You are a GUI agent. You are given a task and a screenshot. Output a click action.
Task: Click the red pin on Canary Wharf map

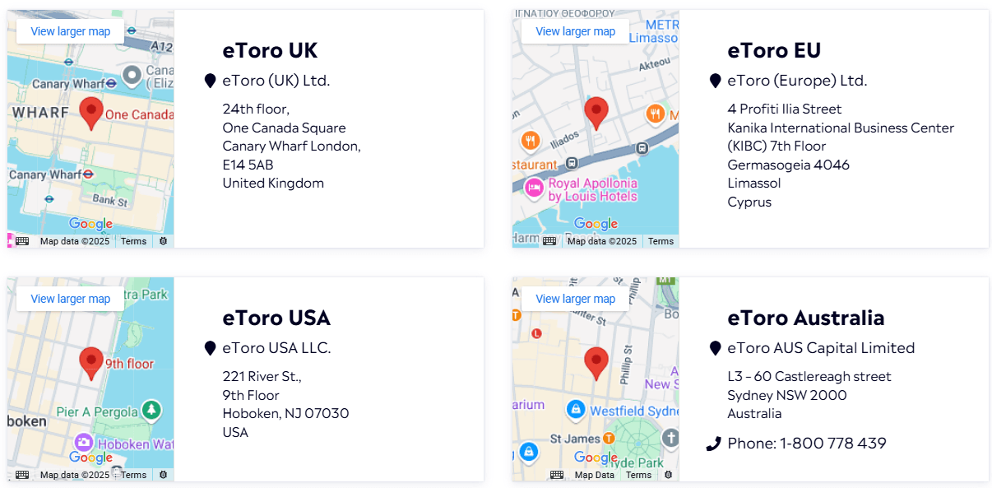91,113
